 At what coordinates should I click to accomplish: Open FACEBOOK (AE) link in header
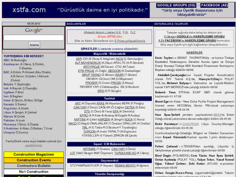[215, 6]
